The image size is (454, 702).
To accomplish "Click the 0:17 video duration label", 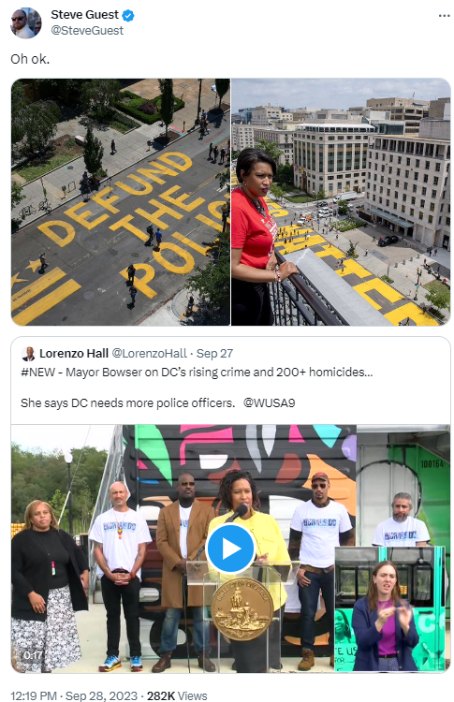I will [32, 655].
